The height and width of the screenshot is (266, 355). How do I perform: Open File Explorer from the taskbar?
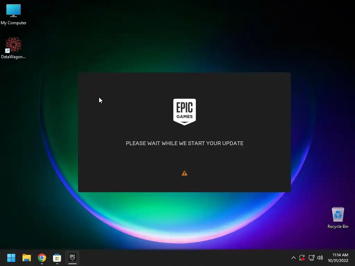[x=27, y=258]
